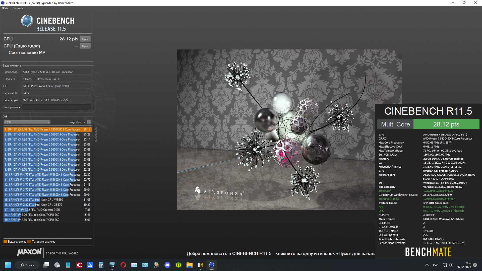Open the cloud weather app in taskbar

[57, 265]
